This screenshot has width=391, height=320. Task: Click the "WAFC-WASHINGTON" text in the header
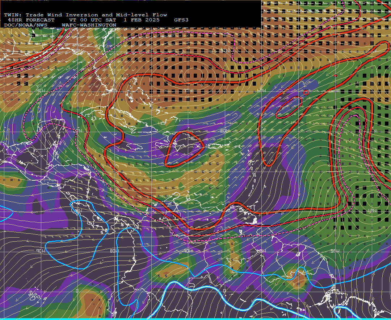[89, 25]
